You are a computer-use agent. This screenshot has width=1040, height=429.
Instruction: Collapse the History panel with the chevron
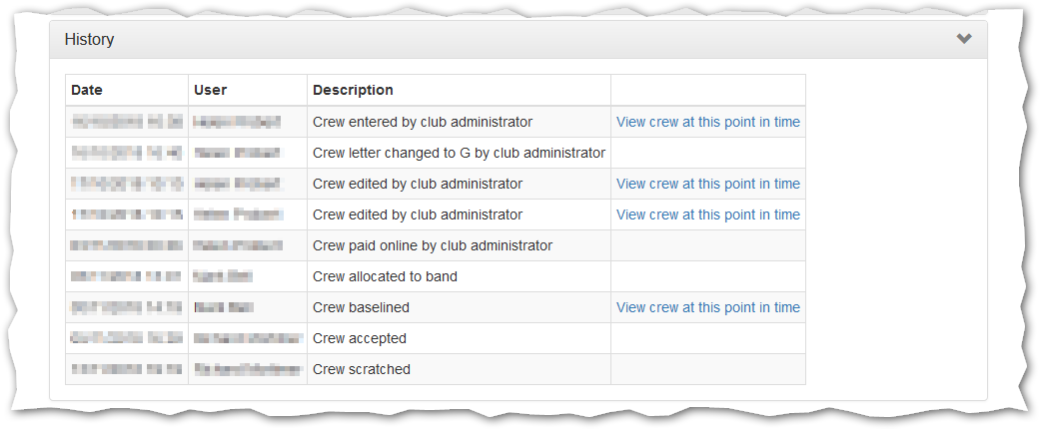(963, 40)
